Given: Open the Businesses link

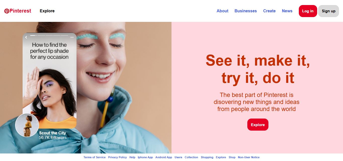Looking at the screenshot, I should 246,11.
